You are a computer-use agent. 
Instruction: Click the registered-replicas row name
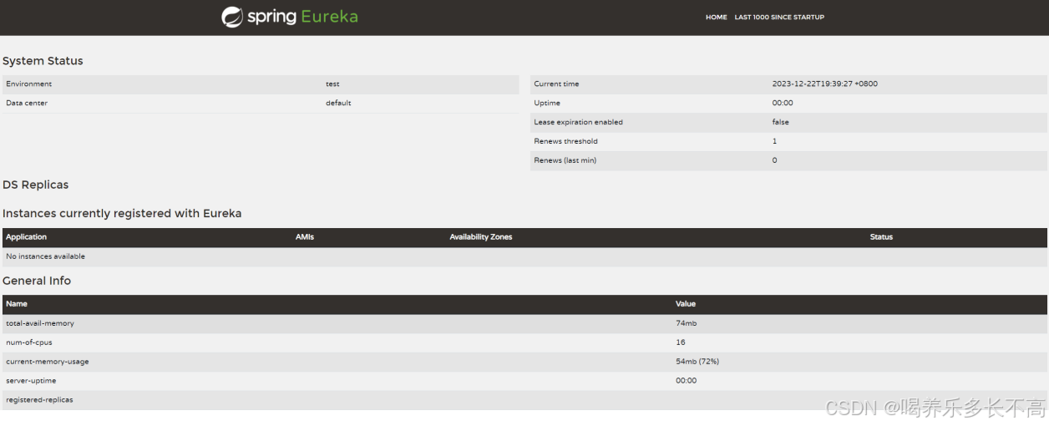[39, 400]
